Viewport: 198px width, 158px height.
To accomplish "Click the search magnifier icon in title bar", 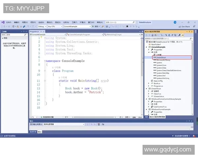I will click(x=134, y=22).
